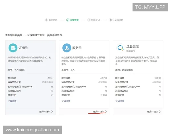Image resolution: width=171 pixels, height=137 pixels.
Task: Click the 订阅号 teal document icon
Action: click(x=13, y=48)
